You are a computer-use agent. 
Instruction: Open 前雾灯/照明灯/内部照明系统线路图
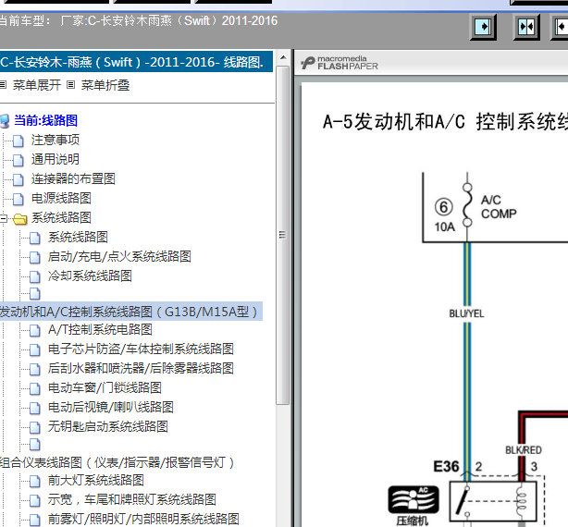click(143, 520)
